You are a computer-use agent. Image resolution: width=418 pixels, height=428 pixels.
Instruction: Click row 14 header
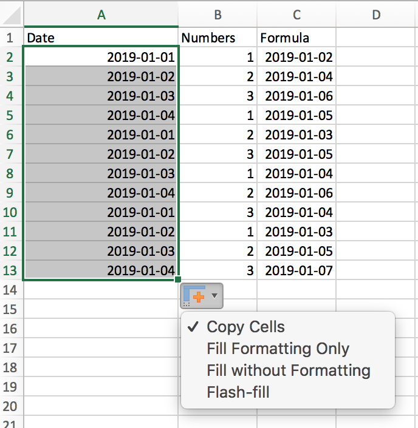[x=10, y=290]
